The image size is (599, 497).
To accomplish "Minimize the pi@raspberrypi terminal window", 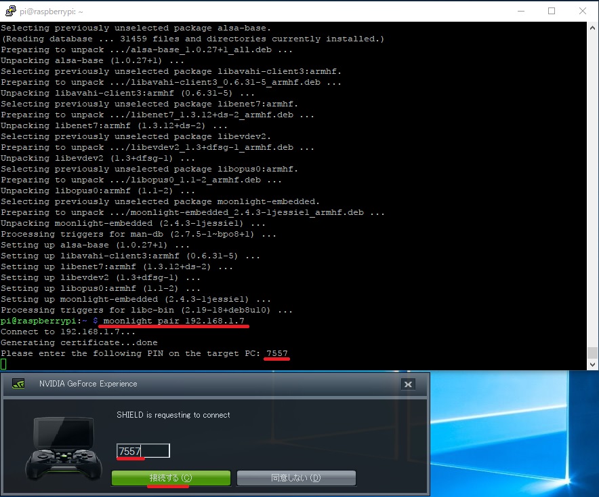I will click(520, 11).
